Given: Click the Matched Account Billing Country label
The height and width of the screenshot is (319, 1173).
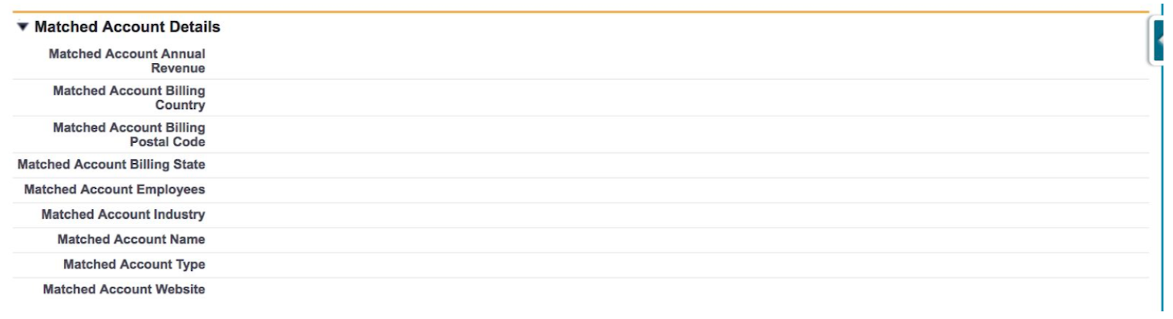Looking at the screenshot, I should (x=129, y=97).
